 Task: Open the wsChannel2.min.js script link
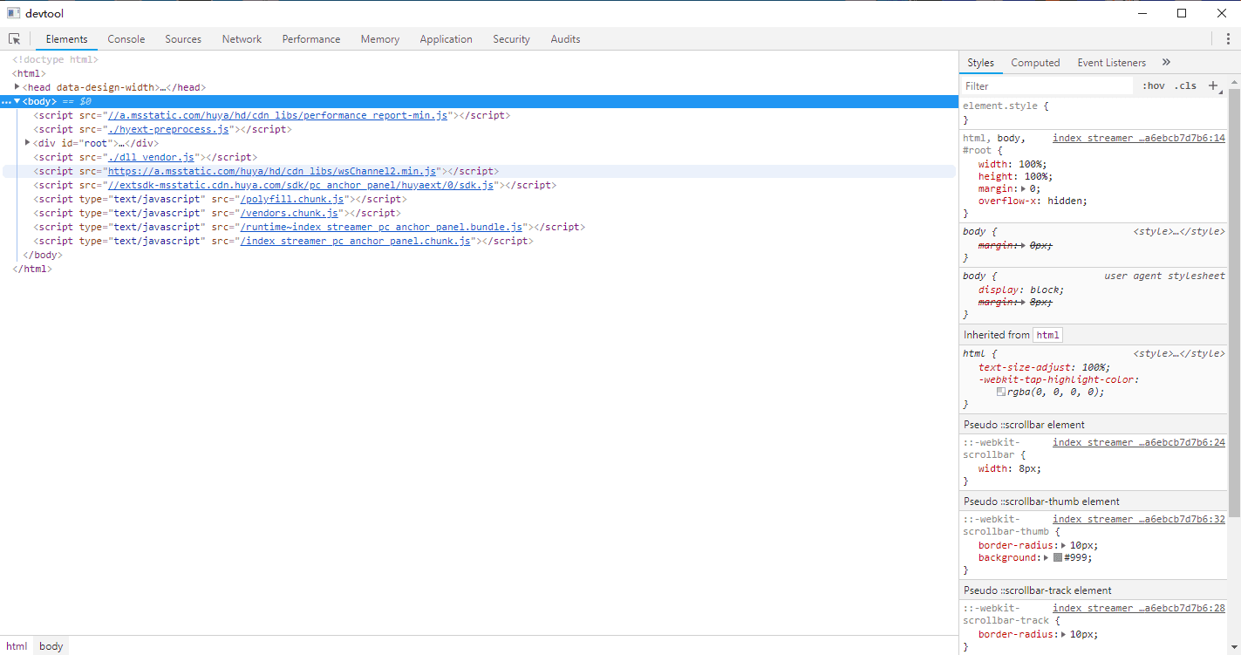[271, 171]
